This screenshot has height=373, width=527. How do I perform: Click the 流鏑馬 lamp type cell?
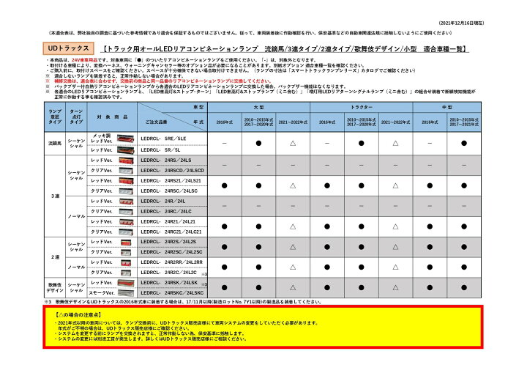pyautogui.click(x=55, y=144)
